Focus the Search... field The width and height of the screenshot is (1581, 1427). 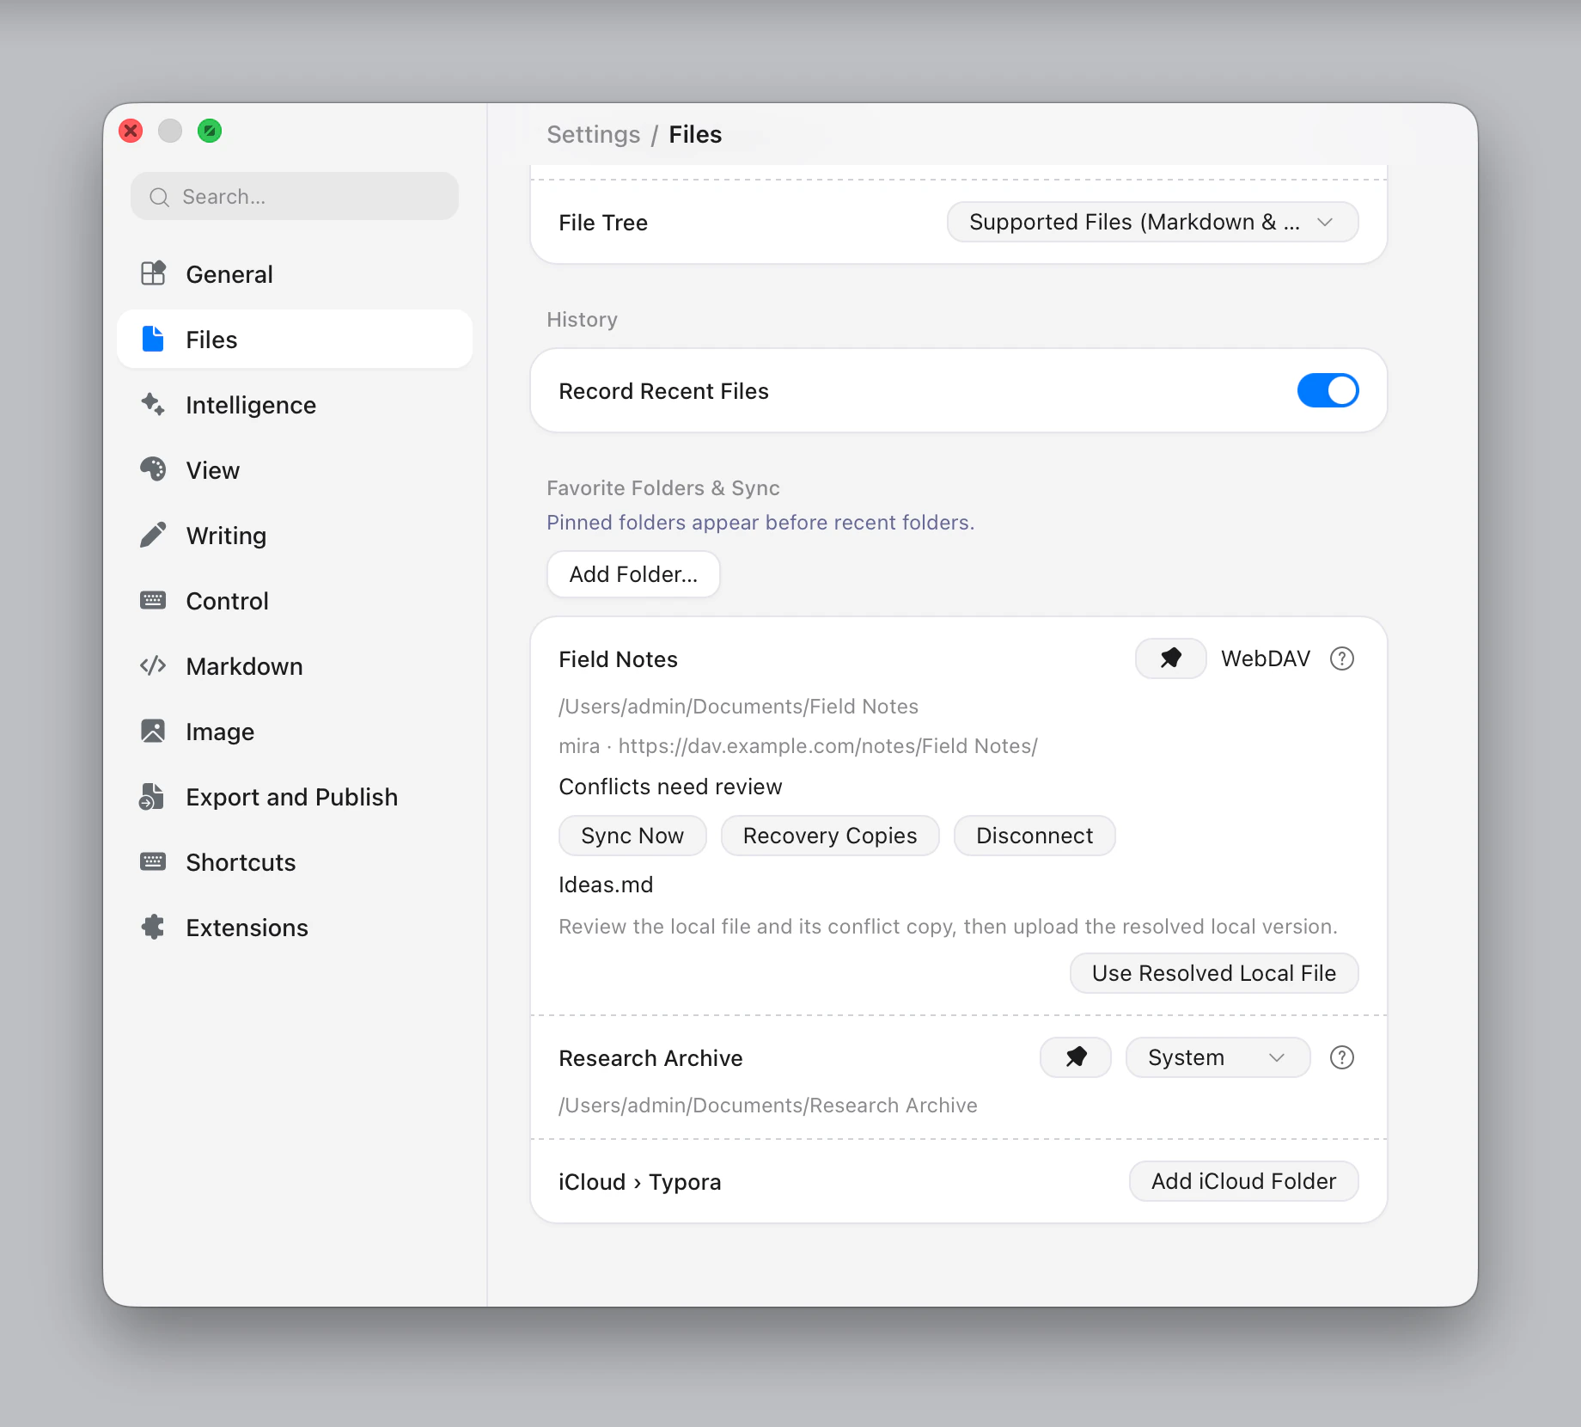click(x=295, y=196)
